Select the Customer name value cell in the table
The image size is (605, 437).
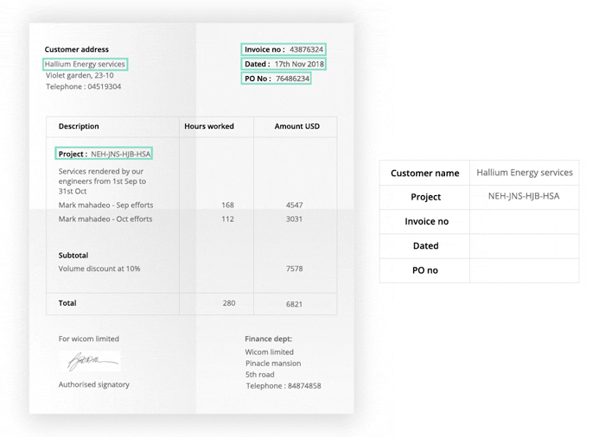pyautogui.click(x=524, y=173)
